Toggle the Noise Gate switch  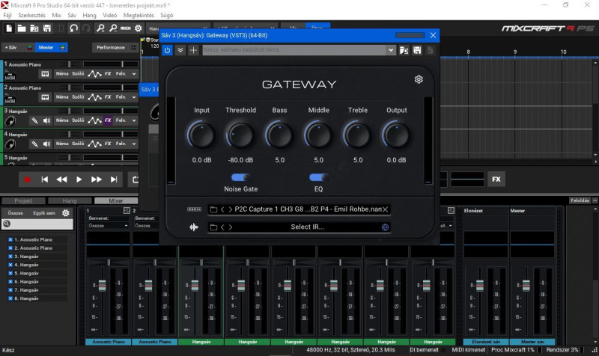pos(240,177)
